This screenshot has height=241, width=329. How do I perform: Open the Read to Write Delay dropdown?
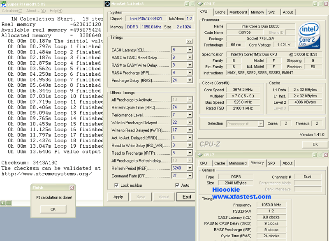click(190, 145)
